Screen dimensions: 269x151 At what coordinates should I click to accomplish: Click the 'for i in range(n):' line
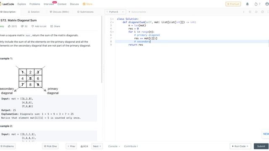tap(141, 32)
